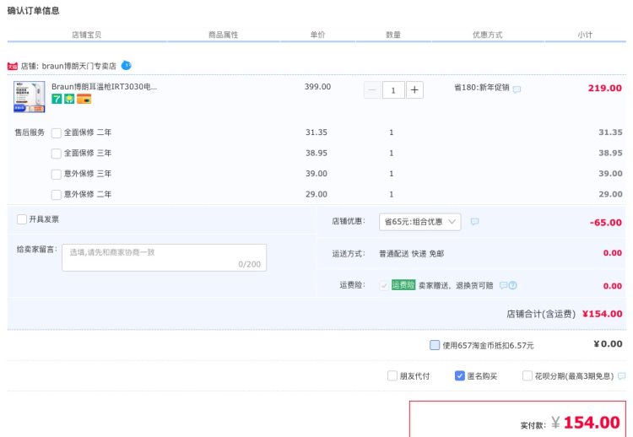Click the 确认订单信息 heading
This screenshot has width=633, height=437.
click(34, 11)
